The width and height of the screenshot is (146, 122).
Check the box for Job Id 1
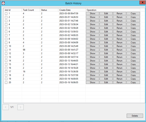6,13
